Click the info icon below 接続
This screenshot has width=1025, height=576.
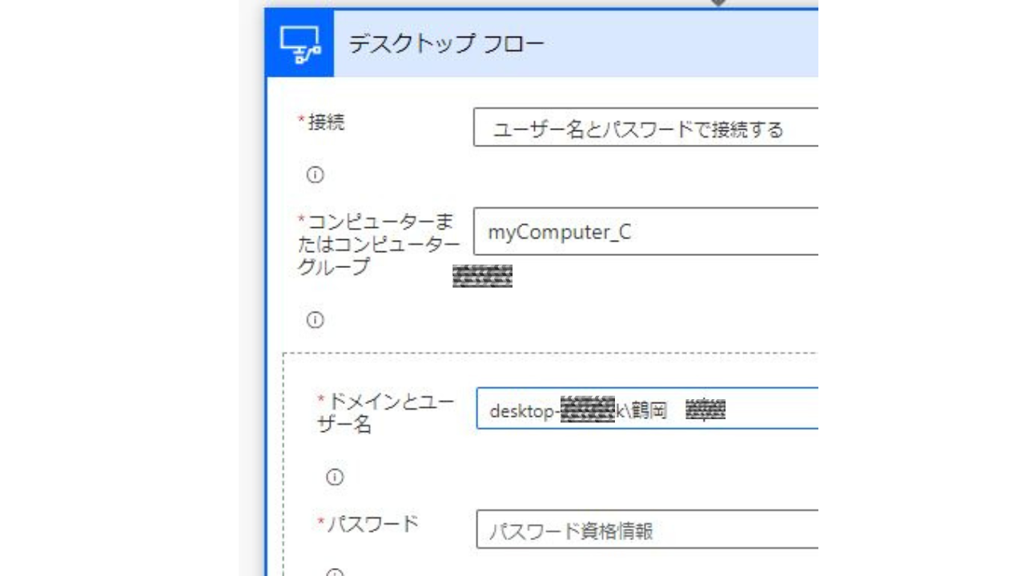pos(316,174)
